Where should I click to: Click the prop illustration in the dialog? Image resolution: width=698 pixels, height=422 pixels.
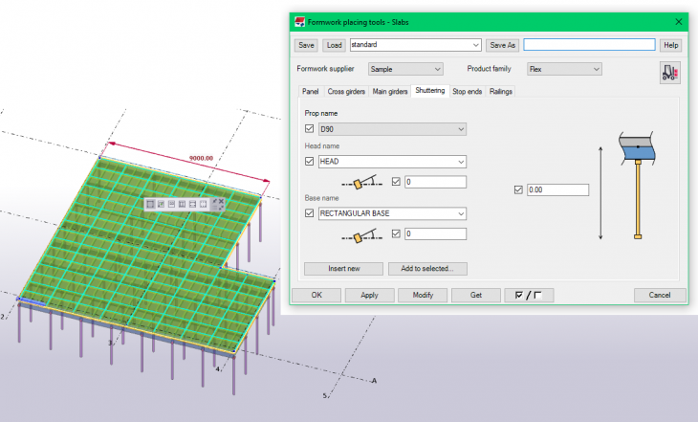tap(637, 186)
